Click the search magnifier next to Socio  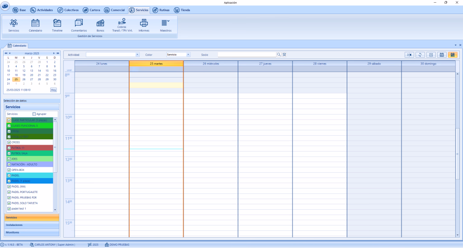tap(279, 55)
